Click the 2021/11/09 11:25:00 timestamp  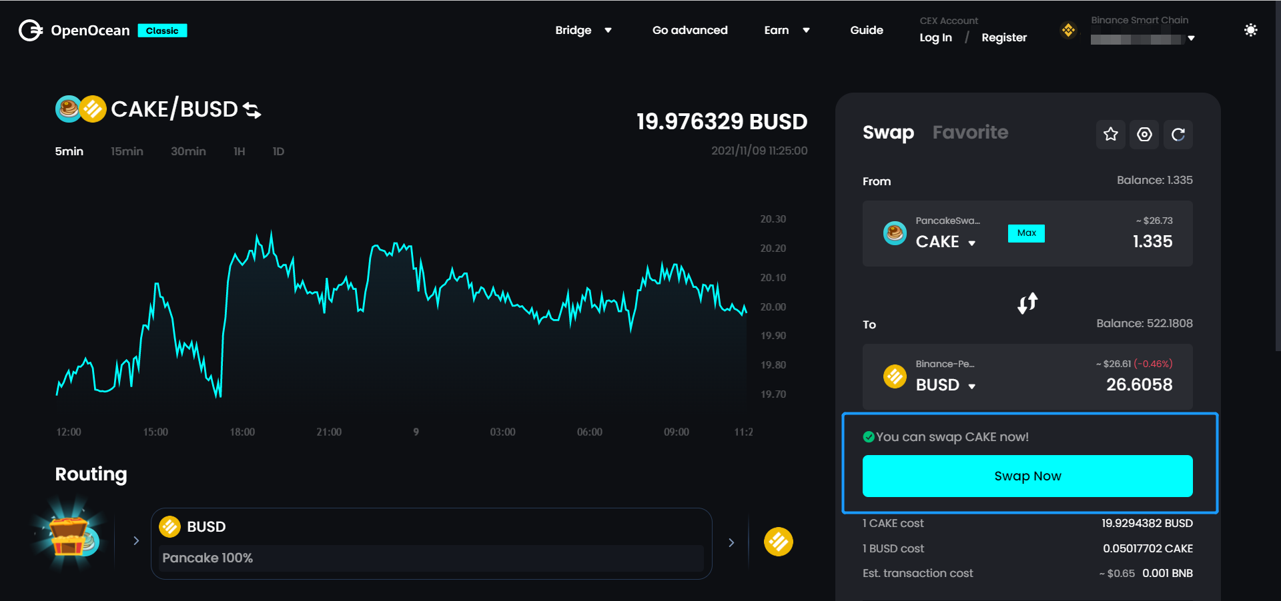[x=759, y=151]
